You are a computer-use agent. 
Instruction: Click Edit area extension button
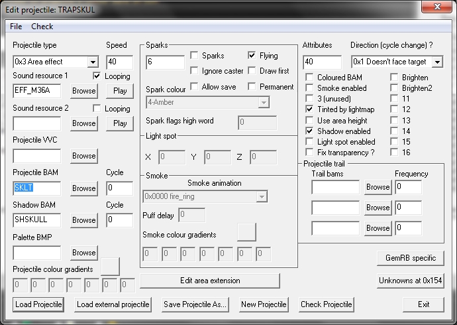210,281
